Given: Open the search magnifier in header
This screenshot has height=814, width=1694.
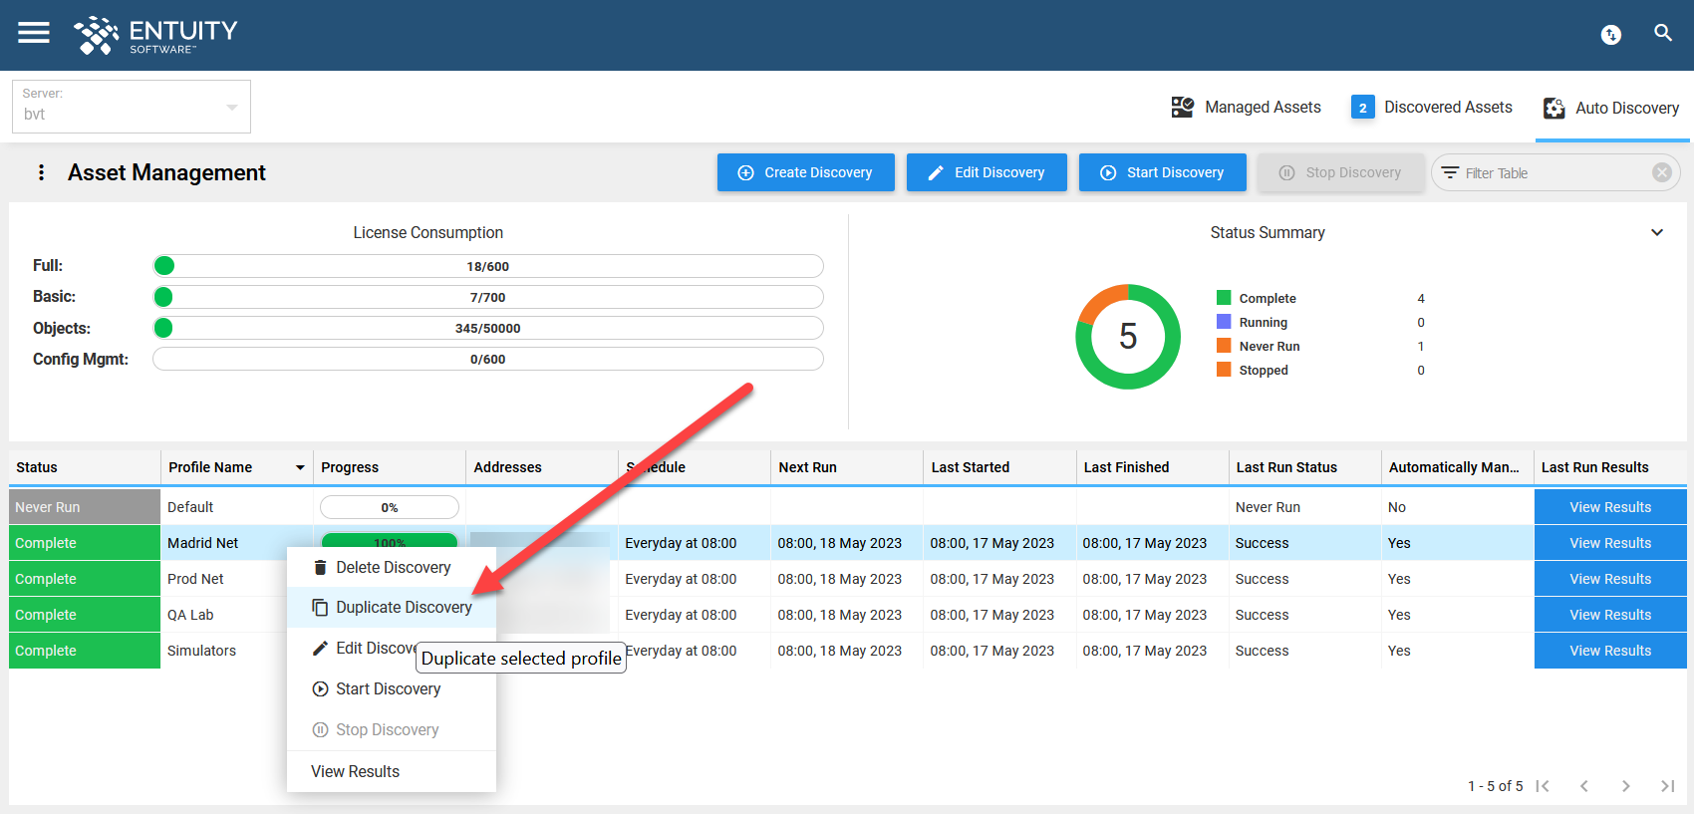Looking at the screenshot, I should point(1663,33).
